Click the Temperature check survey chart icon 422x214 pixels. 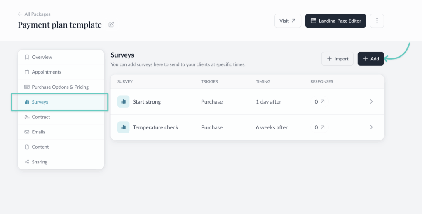123,127
